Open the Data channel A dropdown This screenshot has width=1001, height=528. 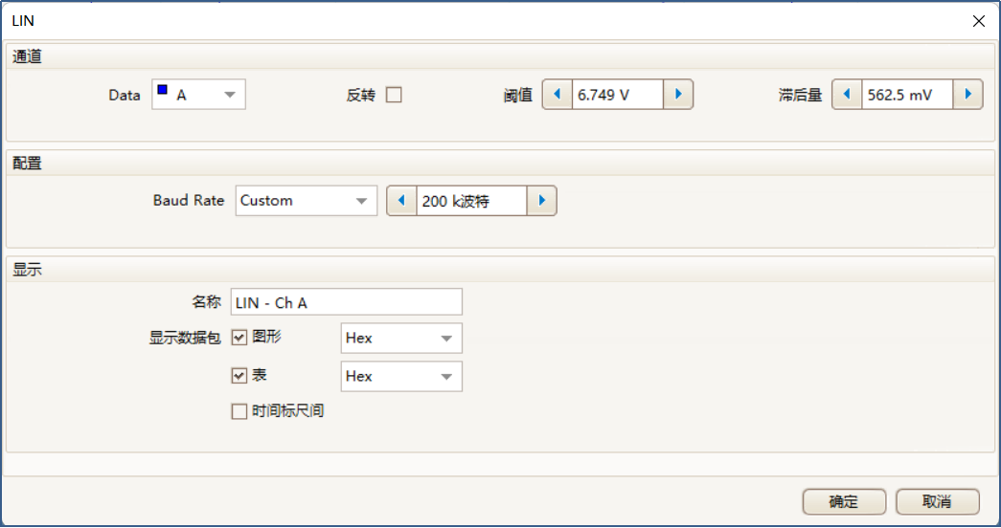[198, 95]
